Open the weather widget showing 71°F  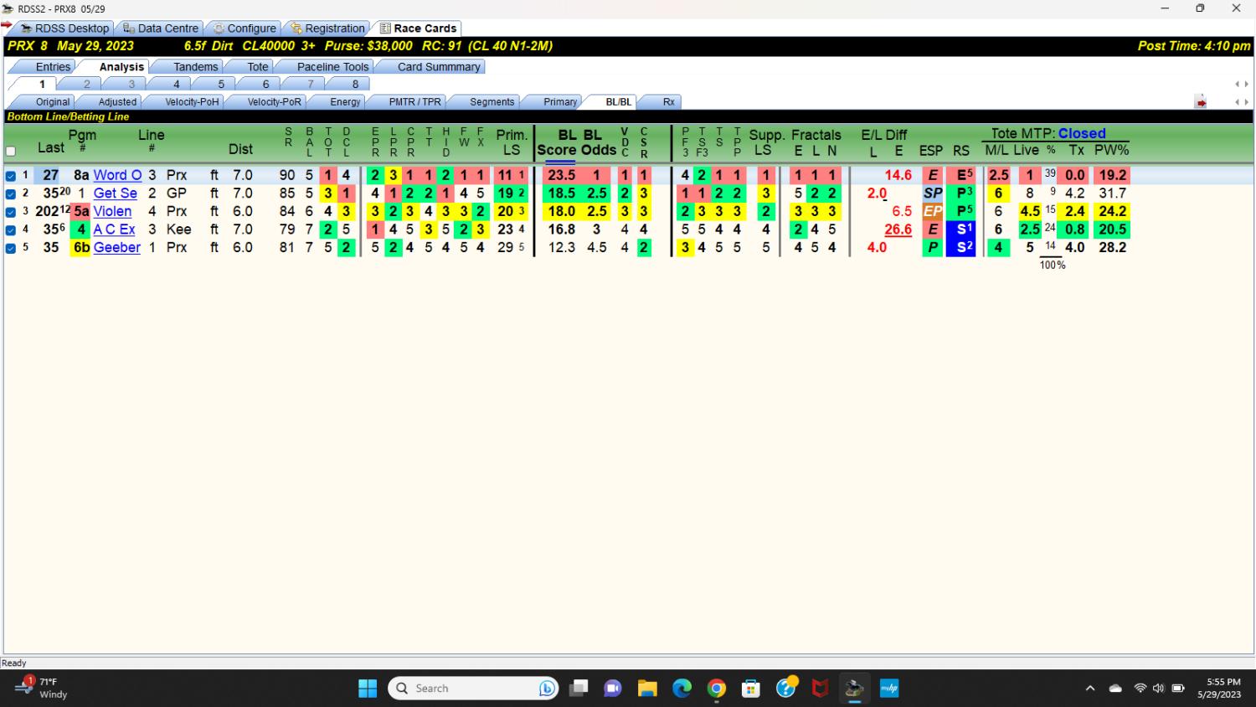[x=42, y=688]
